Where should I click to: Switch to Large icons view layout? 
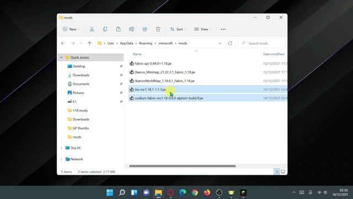[x=283, y=172]
